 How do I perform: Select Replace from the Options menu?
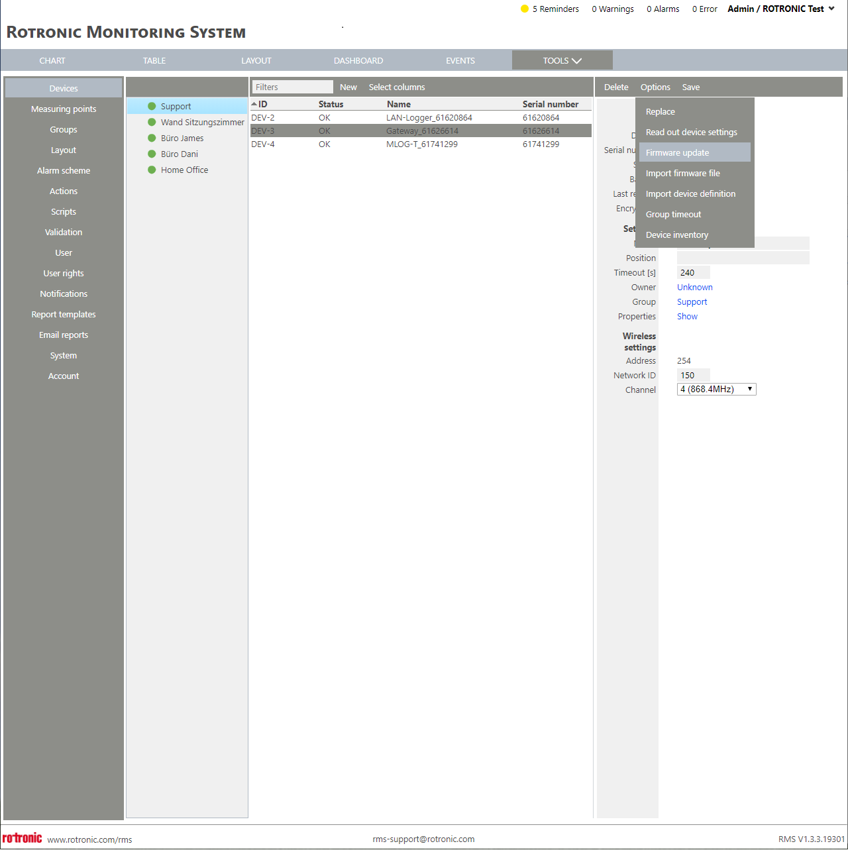coord(695,111)
